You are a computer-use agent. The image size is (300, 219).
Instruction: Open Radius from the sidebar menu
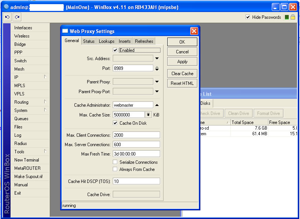[x=30, y=143]
